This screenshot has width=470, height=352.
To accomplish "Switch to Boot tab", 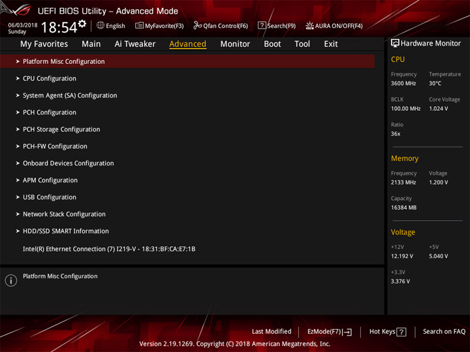I will pos(272,44).
